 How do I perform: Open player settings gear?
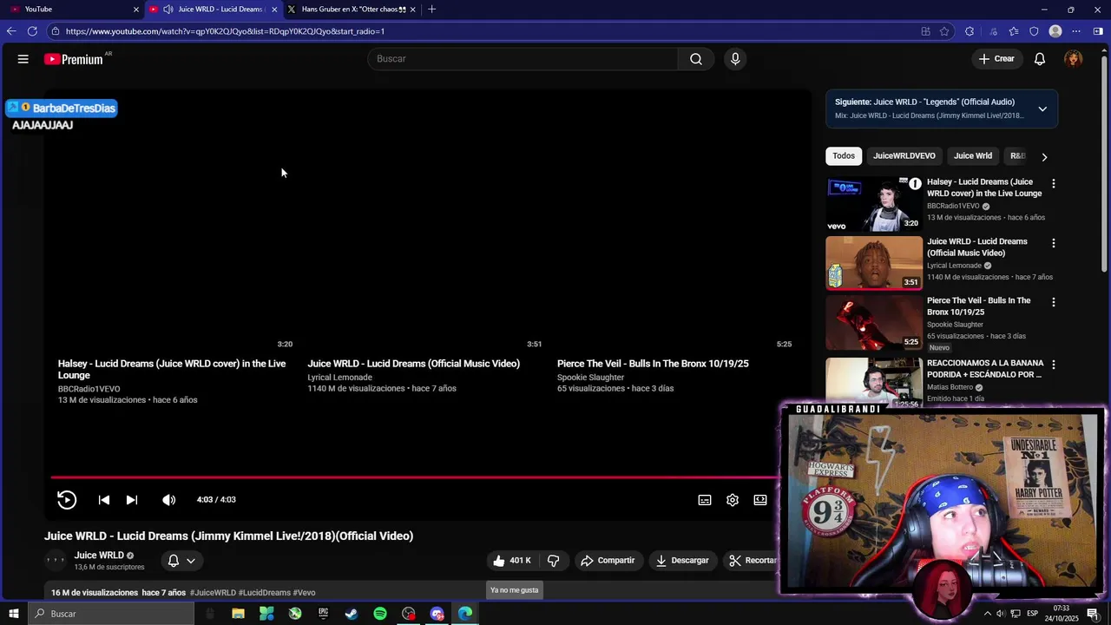click(x=733, y=500)
